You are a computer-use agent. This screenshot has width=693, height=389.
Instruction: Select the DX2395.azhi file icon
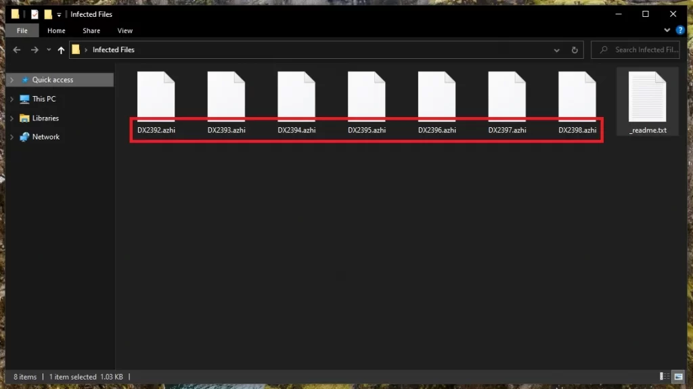point(366,96)
